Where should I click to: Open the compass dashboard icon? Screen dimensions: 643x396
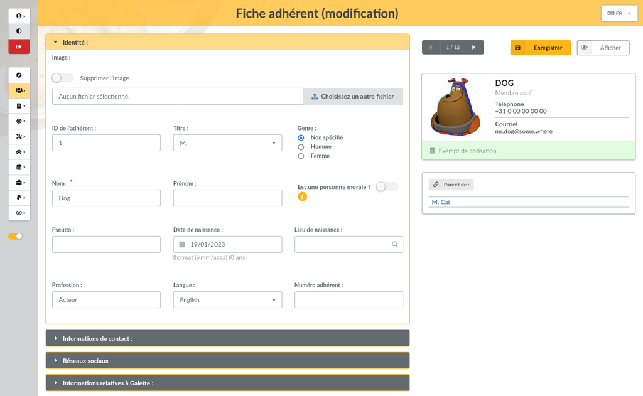point(19,75)
